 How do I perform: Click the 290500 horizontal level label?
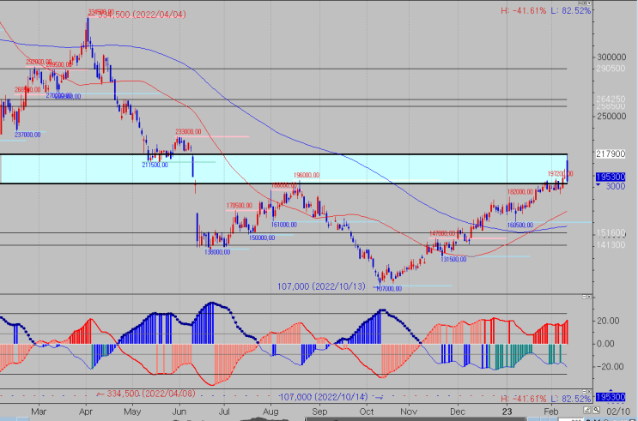[611, 69]
